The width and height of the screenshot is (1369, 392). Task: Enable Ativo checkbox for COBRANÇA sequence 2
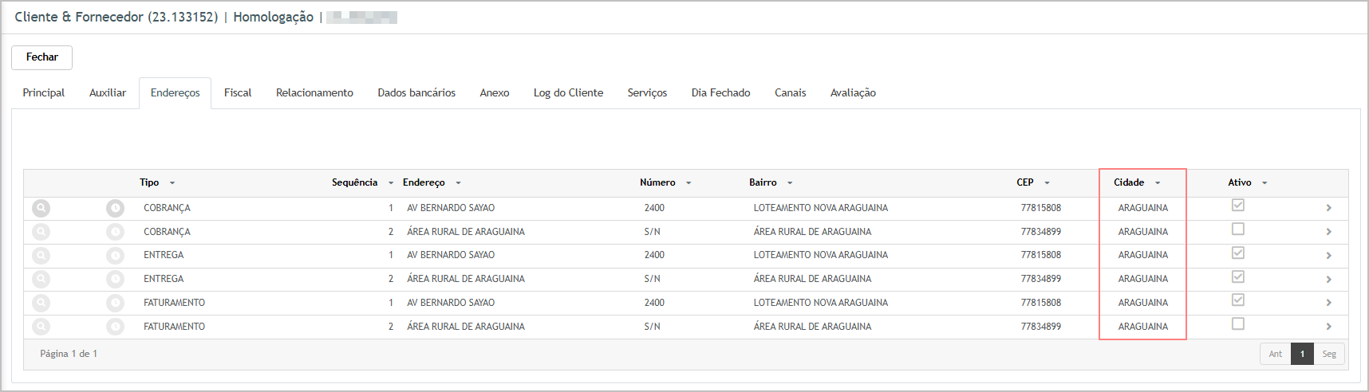(1237, 229)
